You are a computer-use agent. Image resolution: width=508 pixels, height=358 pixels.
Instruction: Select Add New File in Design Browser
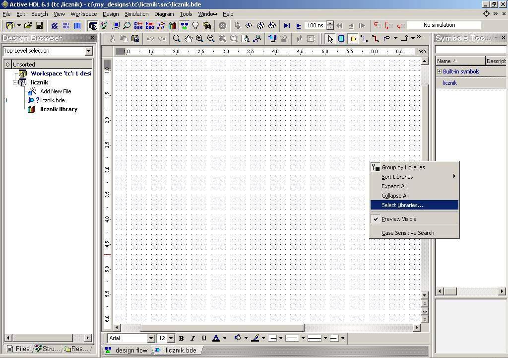tap(56, 91)
